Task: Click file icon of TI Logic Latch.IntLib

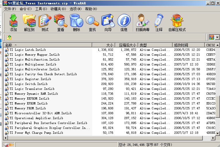Action: pyautogui.click(x=7, y=50)
